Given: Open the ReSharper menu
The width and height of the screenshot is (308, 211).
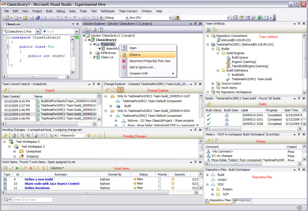Looking at the screenshot, I should click(x=108, y=11).
